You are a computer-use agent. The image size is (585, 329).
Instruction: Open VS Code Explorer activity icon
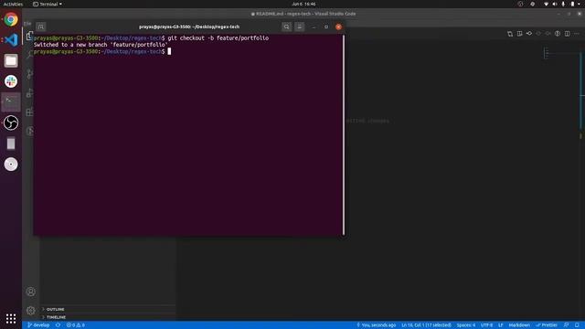(x=30, y=36)
